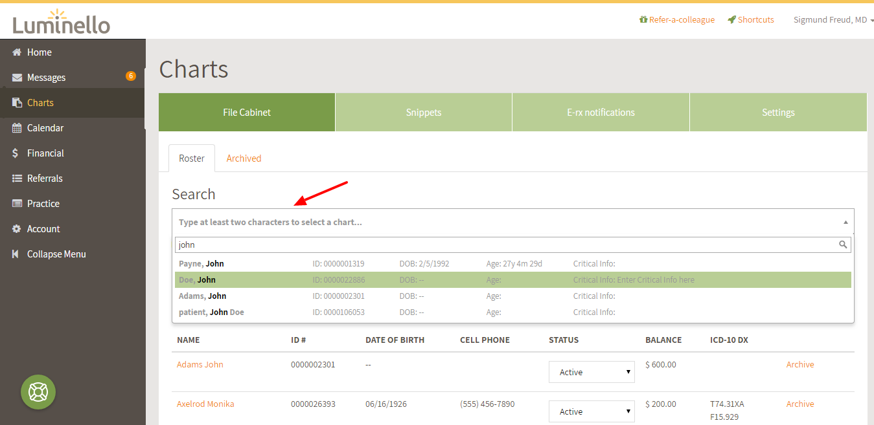Click the $ 600.00 balance value
The image size is (874, 425).
[661, 364]
